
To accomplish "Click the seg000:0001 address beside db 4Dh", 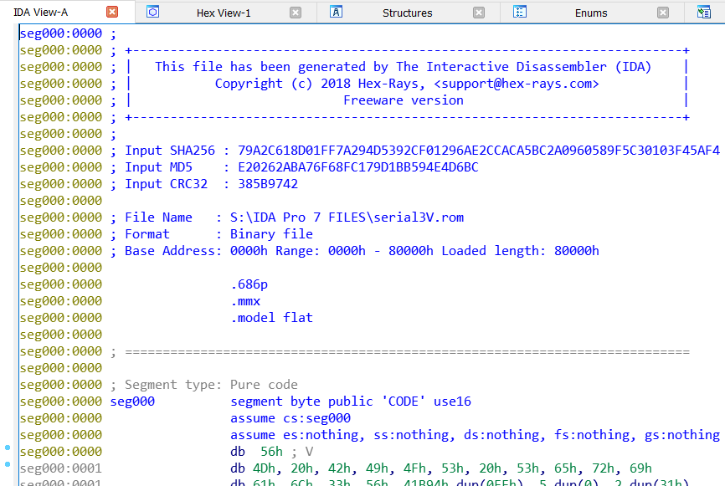I will (60, 468).
